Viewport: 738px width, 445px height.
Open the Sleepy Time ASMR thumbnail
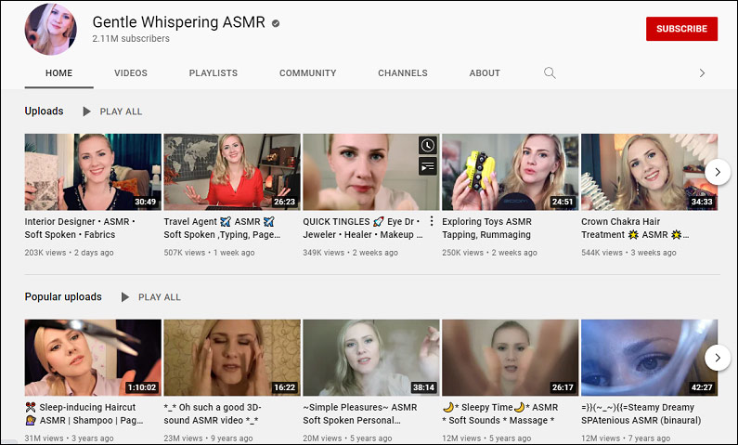pos(511,358)
